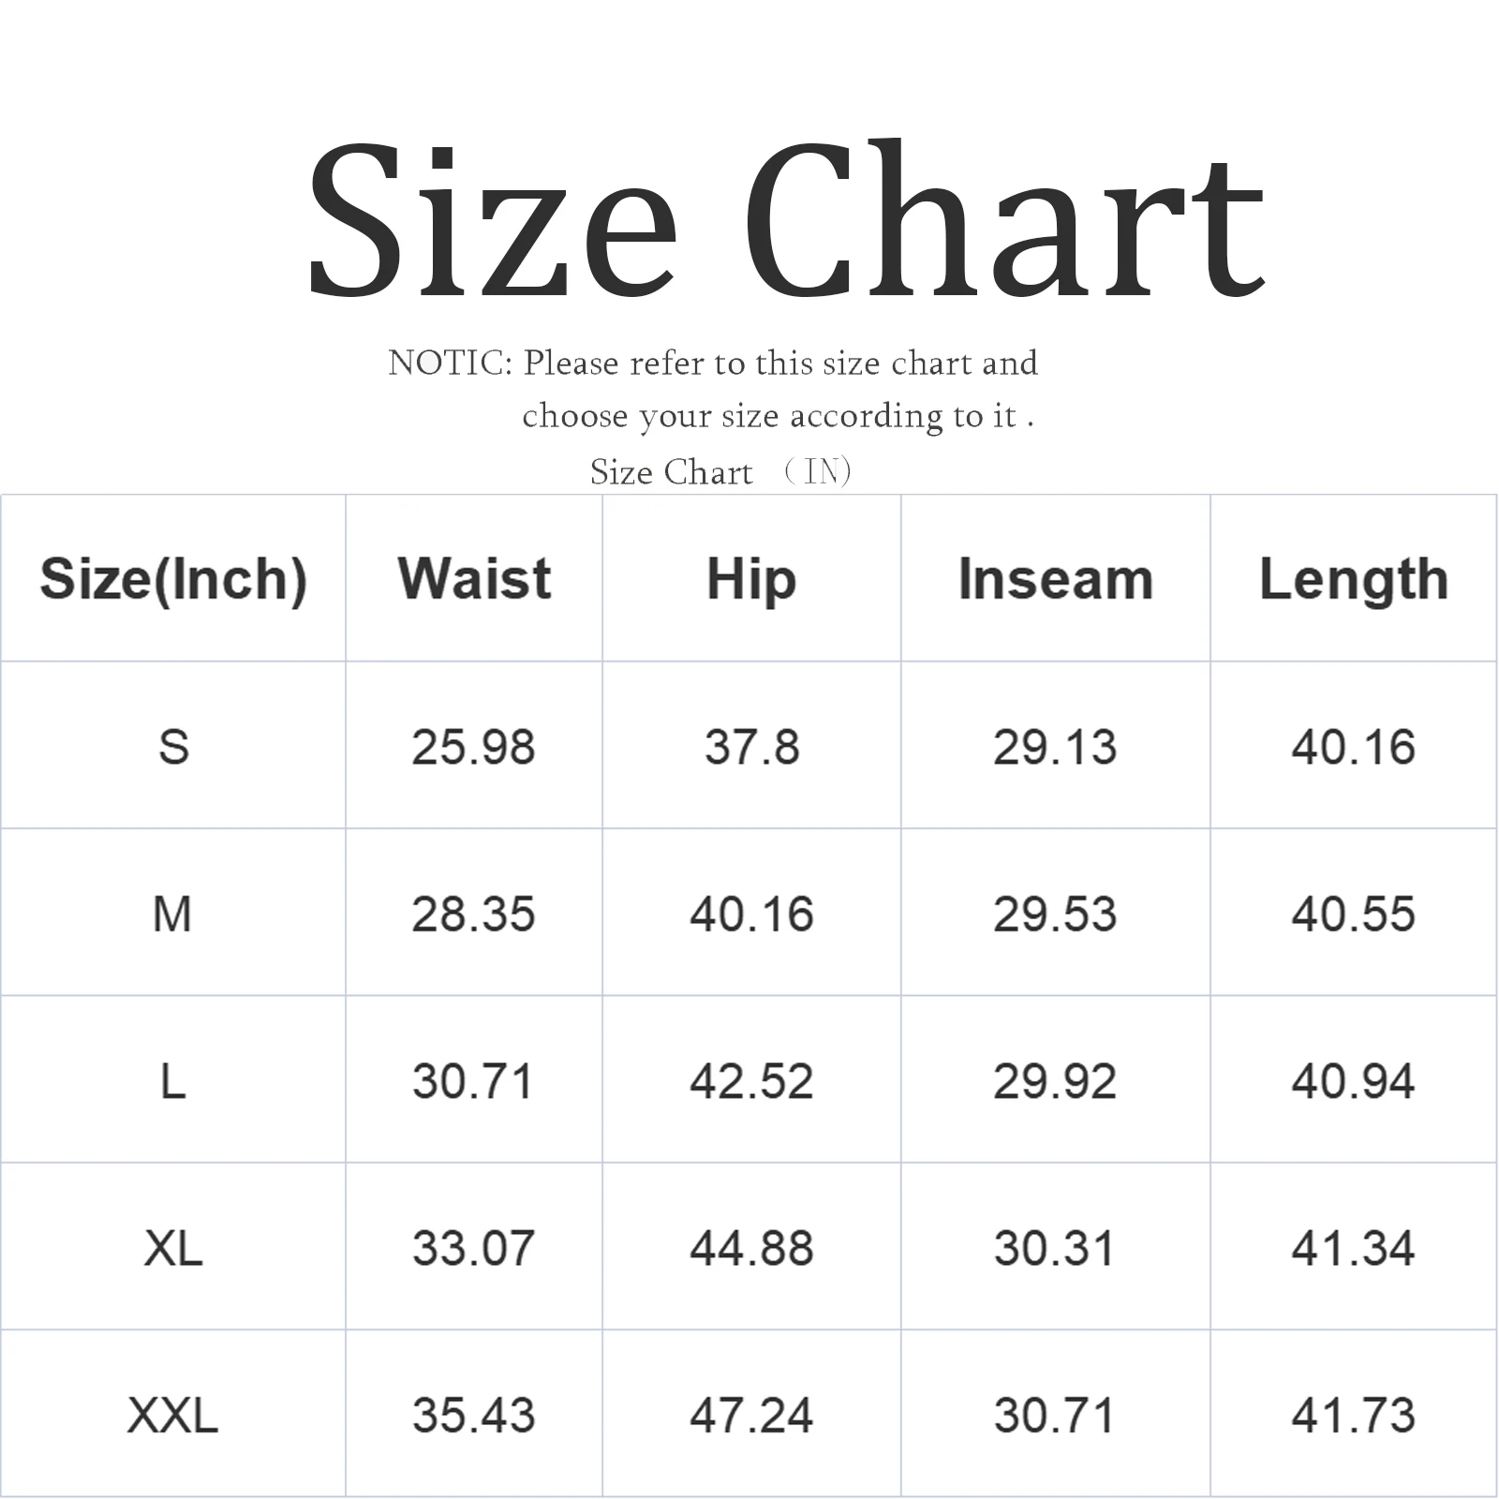Click the Hip column header
Screen dimensions: 1499x1499
[751, 578]
